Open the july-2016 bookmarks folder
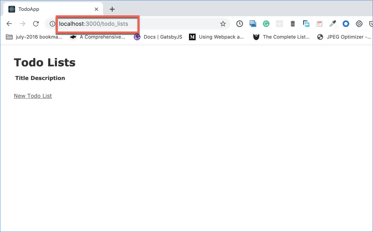The image size is (373, 232). tap(34, 37)
